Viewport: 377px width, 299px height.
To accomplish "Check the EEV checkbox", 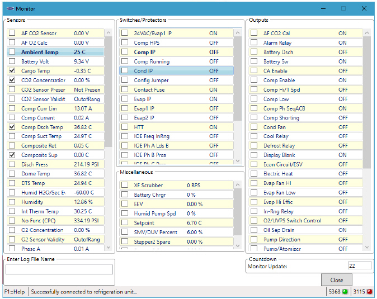I will click(125, 204).
